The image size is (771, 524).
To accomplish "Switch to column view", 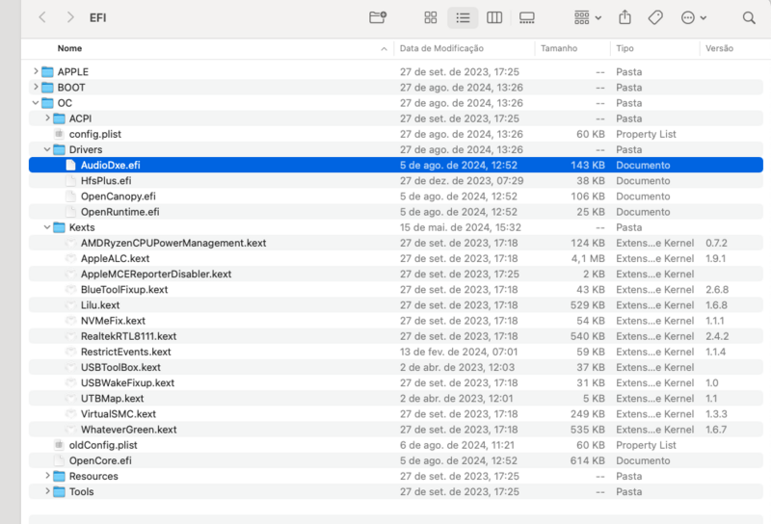I will 494,17.
